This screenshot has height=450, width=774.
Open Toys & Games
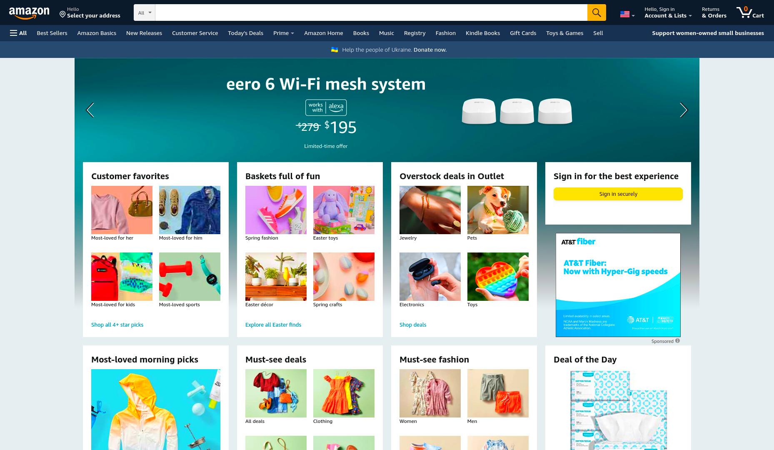coord(565,33)
